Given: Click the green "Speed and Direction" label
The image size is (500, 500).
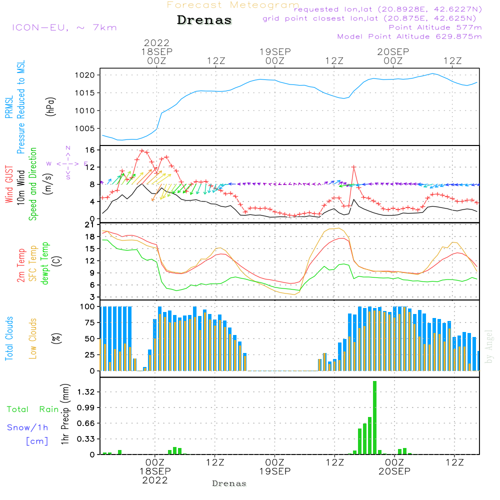Looking at the screenshot, I should pyautogui.click(x=32, y=184).
